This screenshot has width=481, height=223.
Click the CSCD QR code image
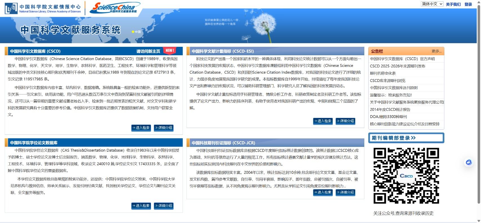tap(406, 176)
